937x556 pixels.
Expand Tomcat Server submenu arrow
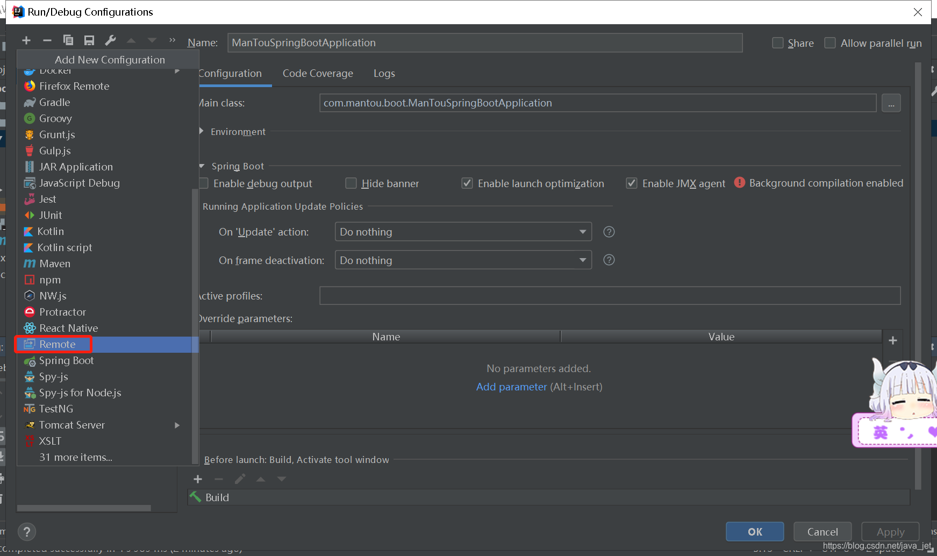177,425
